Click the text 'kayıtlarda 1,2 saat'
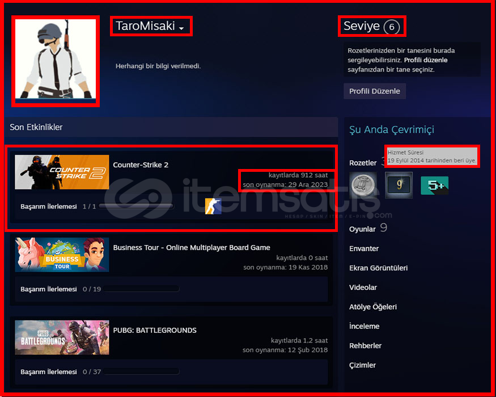496x397 pixels. tap(299, 341)
